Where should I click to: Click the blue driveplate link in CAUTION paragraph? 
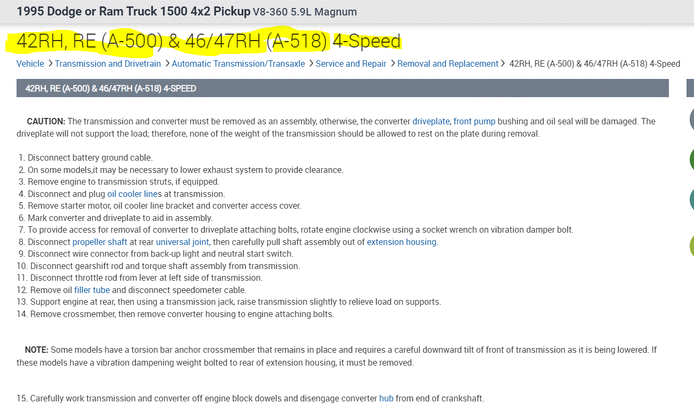431,121
